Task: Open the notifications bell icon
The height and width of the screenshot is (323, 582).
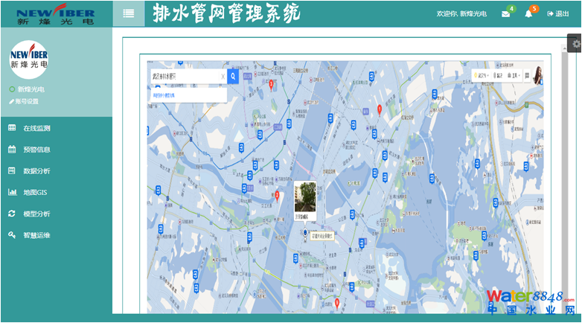Action: pyautogui.click(x=528, y=14)
